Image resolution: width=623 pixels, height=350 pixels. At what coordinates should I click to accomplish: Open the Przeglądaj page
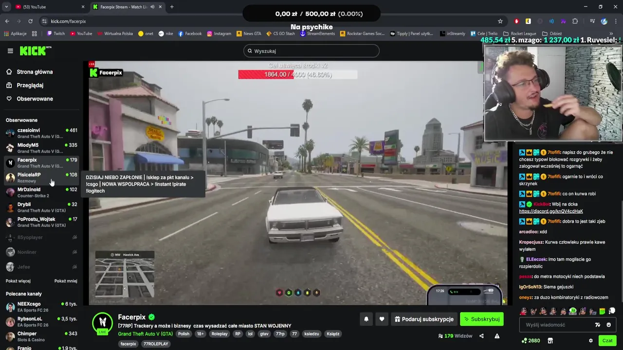pos(30,85)
